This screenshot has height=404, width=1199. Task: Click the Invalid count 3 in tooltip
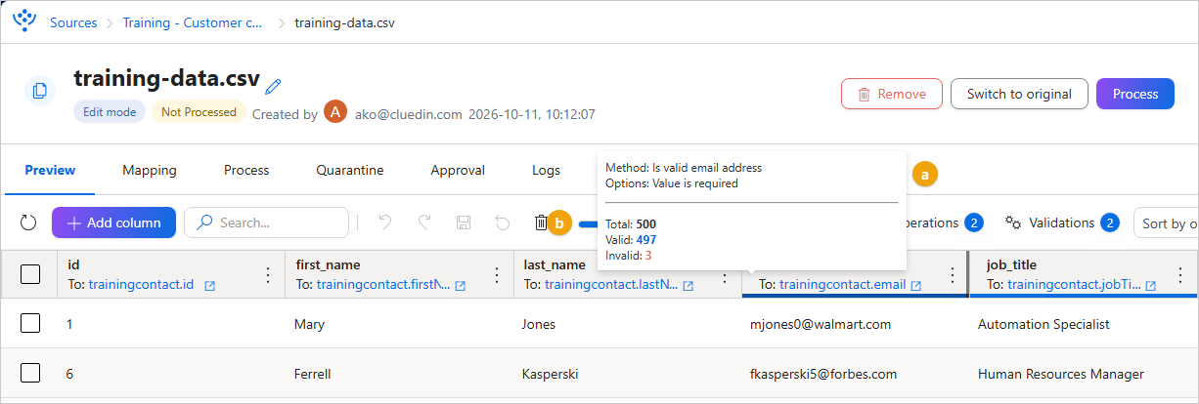(x=647, y=255)
